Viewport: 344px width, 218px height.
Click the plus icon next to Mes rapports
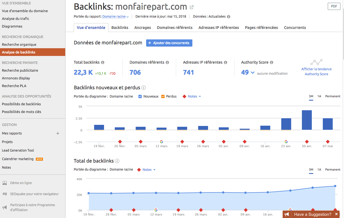[x=58, y=133]
